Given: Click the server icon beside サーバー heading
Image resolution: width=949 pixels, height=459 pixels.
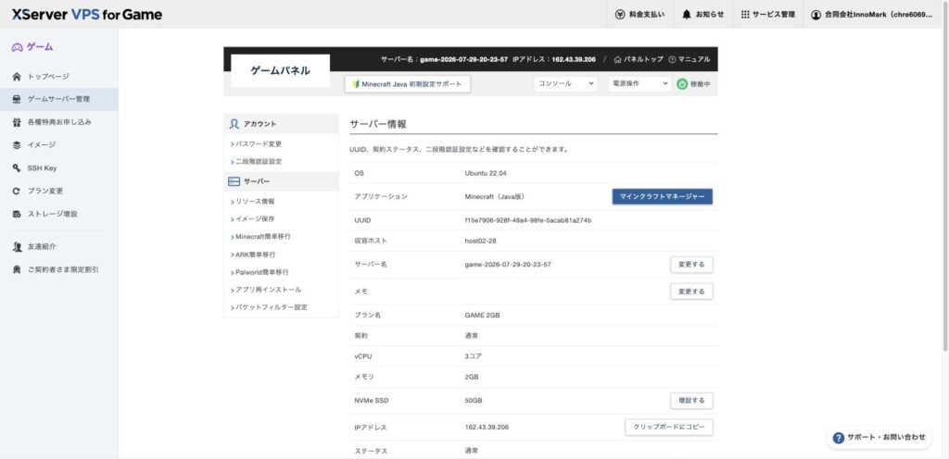Looking at the screenshot, I should 234,181.
